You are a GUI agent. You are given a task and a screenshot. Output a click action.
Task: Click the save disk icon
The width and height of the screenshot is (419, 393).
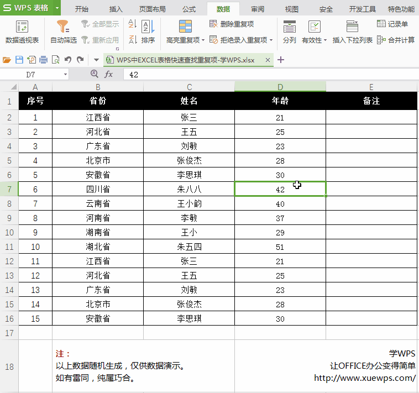19,60
